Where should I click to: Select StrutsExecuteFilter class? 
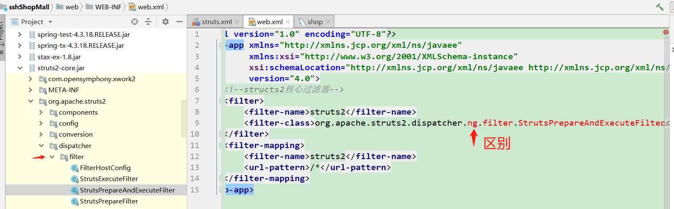[109, 179]
